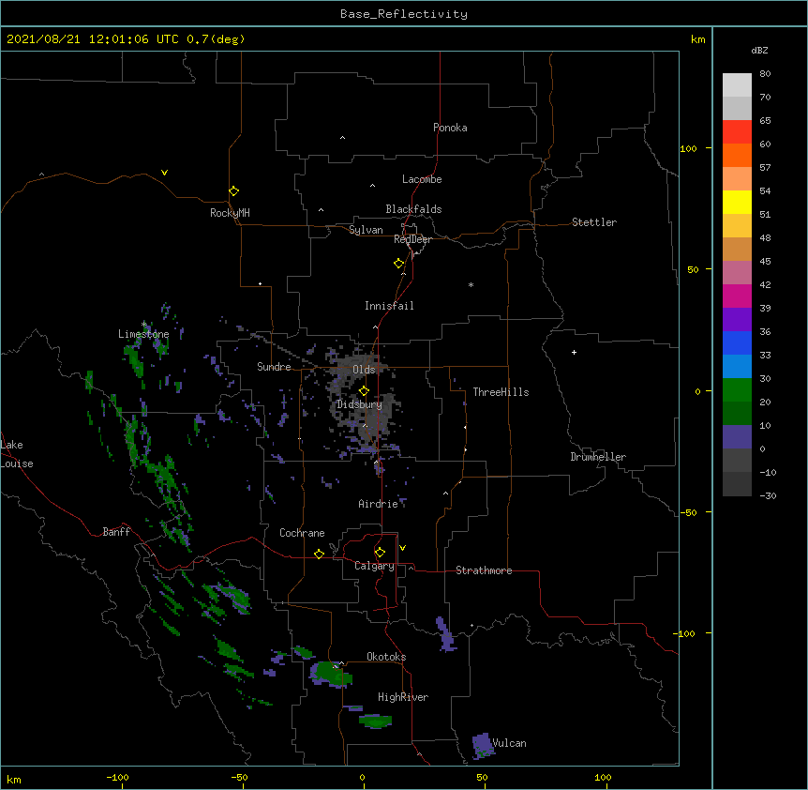Click the Sylvan map label

(x=366, y=230)
